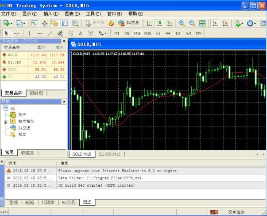Select the horizontal line drawing tool
267x216 pixels.
[39, 33]
